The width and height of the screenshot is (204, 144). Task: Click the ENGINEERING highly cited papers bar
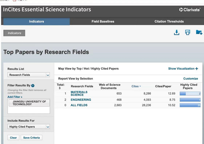point(190,100)
